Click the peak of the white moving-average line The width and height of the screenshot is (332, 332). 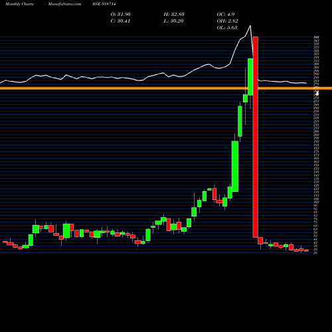[x=250, y=26]
